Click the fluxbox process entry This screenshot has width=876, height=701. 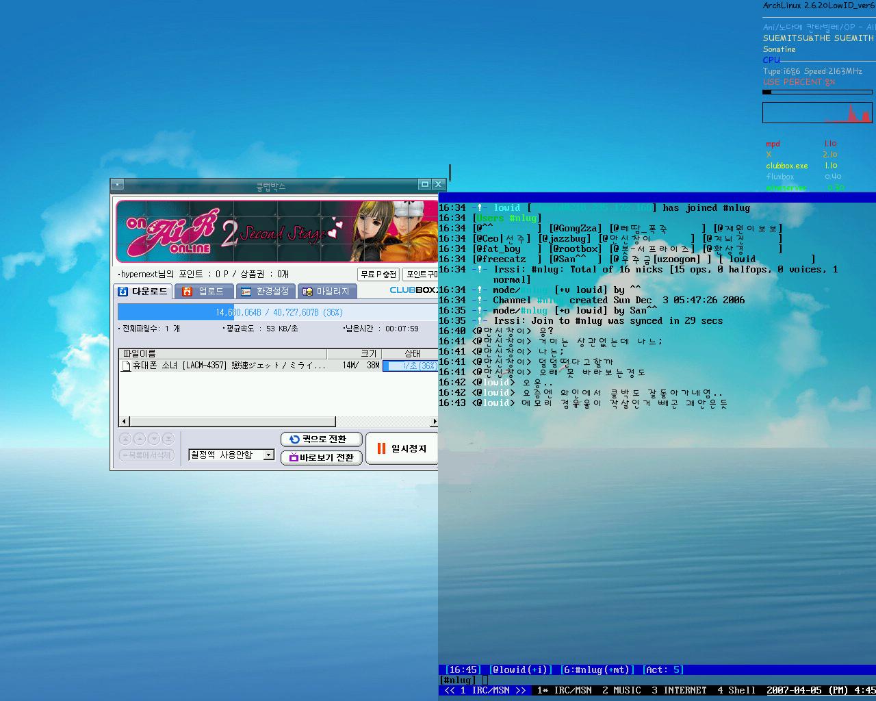780,177
